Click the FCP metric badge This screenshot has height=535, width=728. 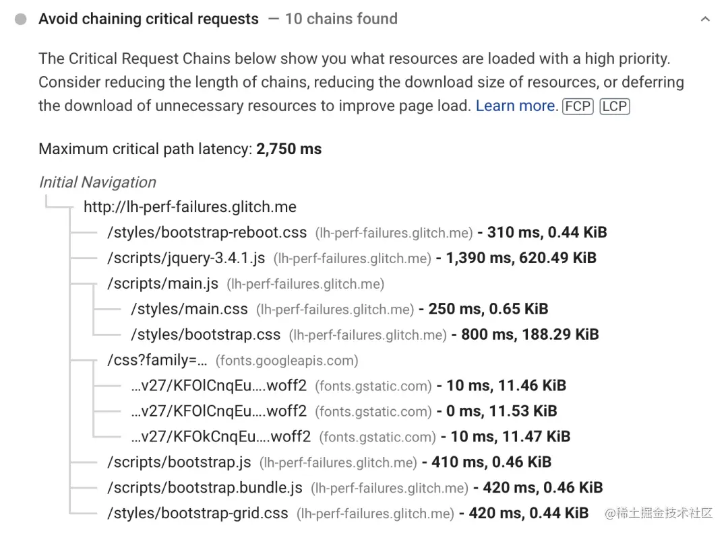(x=578, y=106)
